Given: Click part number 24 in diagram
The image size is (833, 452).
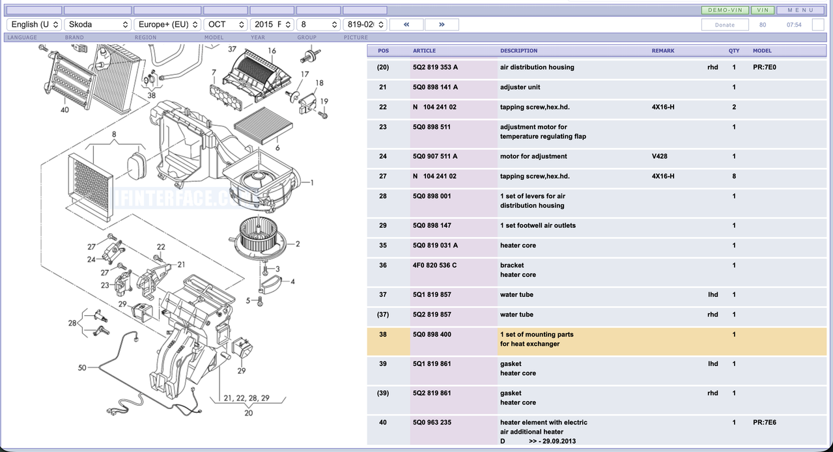Looking at the screenshot, I should [92, 259].
